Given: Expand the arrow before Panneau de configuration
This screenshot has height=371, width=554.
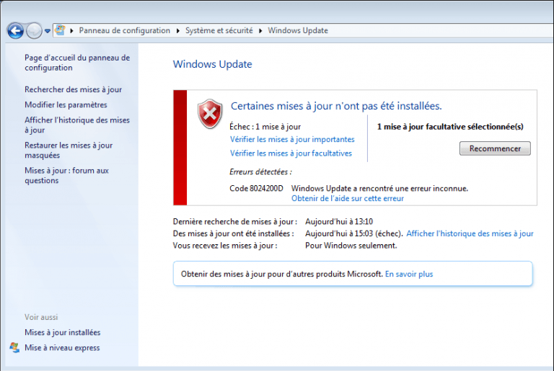Looking at the screenshot, I should click(x=71, y=31).
